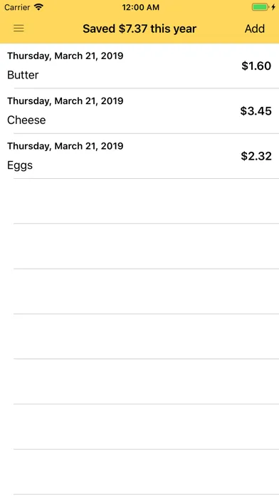This screenshot has height=496, width=279.
Task: Tap the $2.32 amount
Action: [256, 156]
